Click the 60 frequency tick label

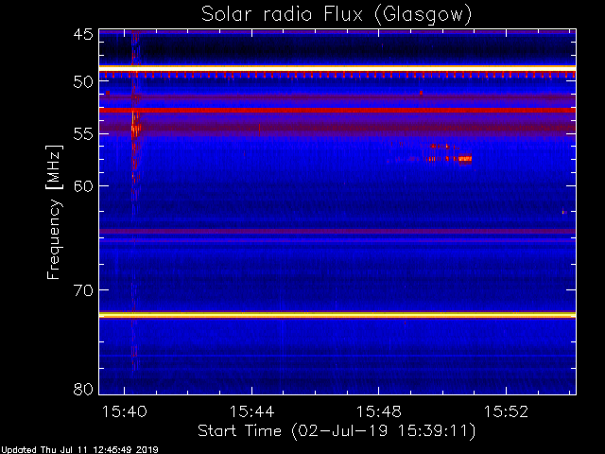click(83, 186)
